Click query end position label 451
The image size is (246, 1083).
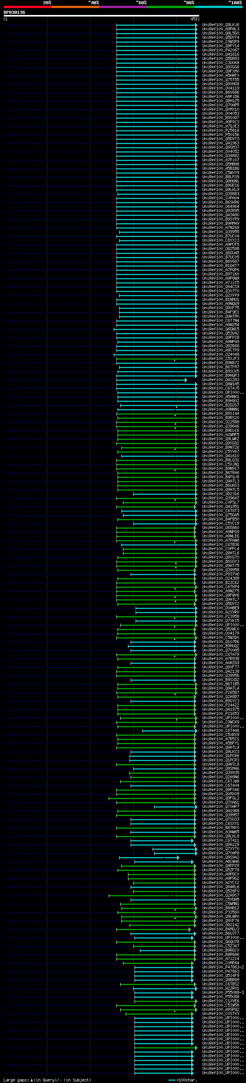point(194,19)
